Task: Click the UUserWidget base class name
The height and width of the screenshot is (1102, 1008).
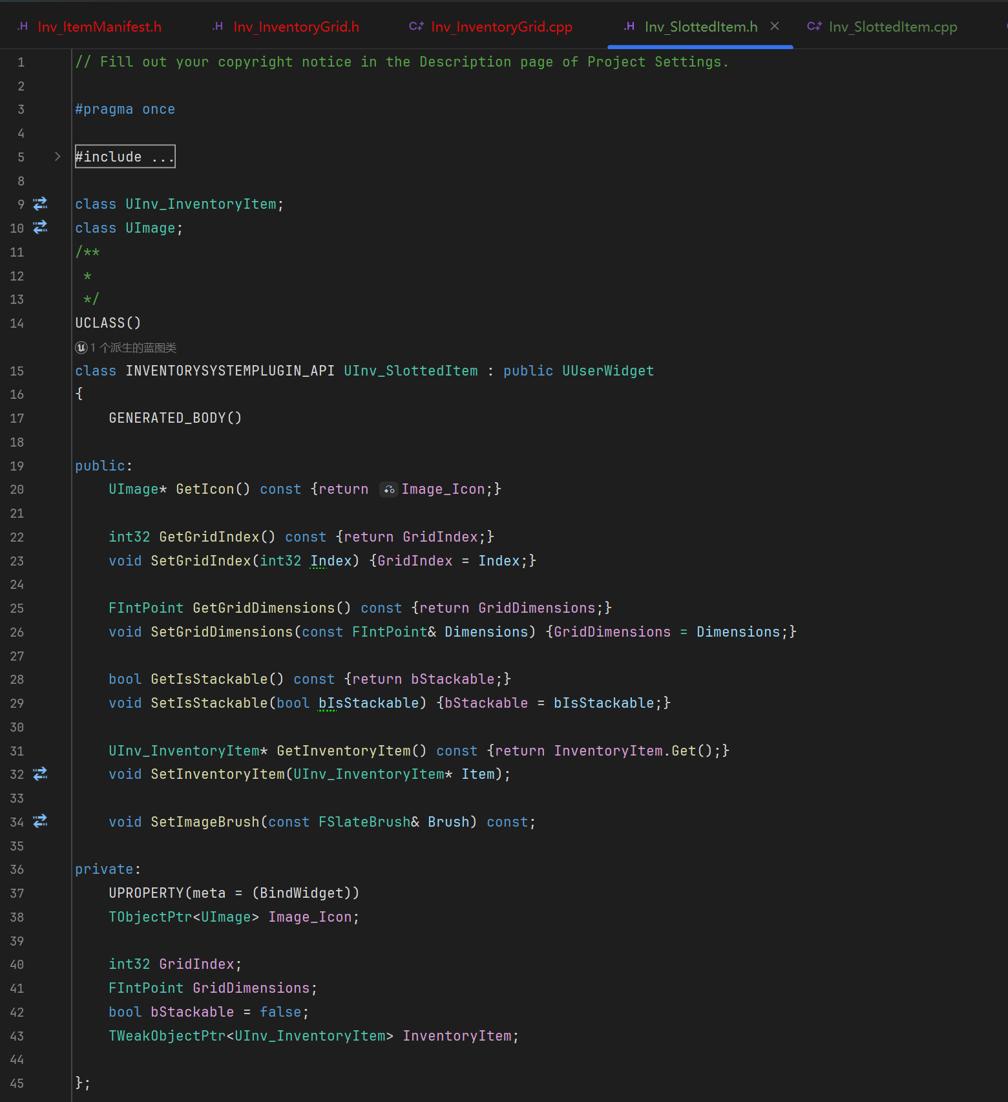Action: [608, 371]
